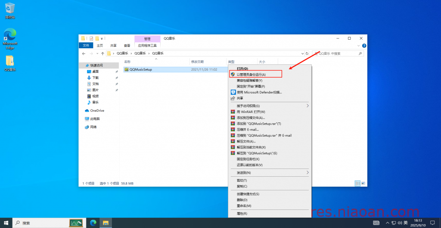Select OneDrive in navigation pane

pos(97,111)
